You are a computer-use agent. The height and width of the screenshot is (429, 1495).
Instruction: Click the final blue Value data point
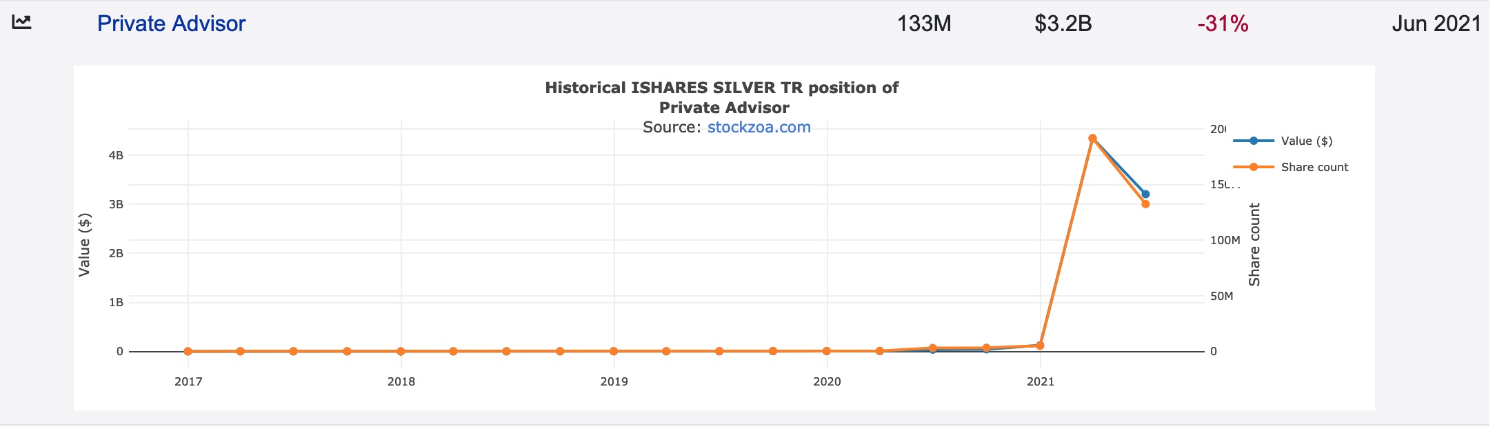point(1145,194)
